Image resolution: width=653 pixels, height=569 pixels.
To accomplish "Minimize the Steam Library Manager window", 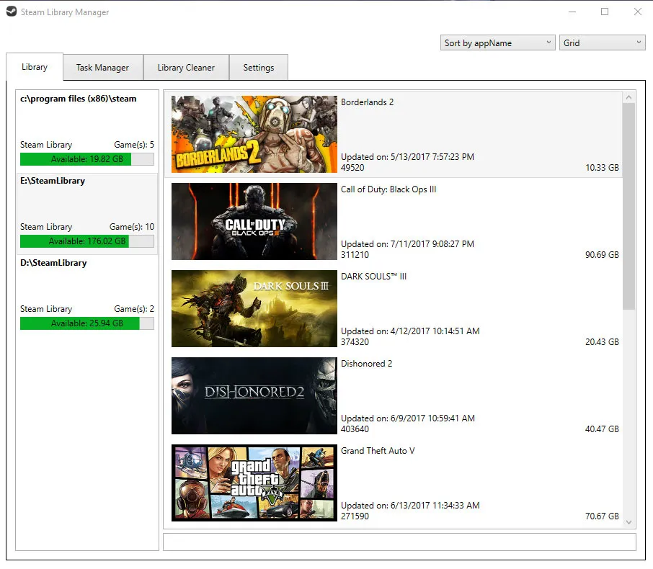I will (572, 12).
